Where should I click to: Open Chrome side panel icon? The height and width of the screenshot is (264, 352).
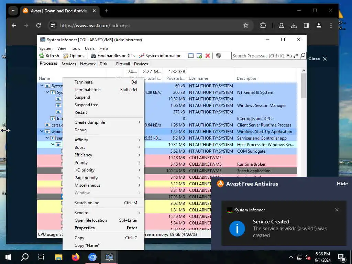coord(306,25)
